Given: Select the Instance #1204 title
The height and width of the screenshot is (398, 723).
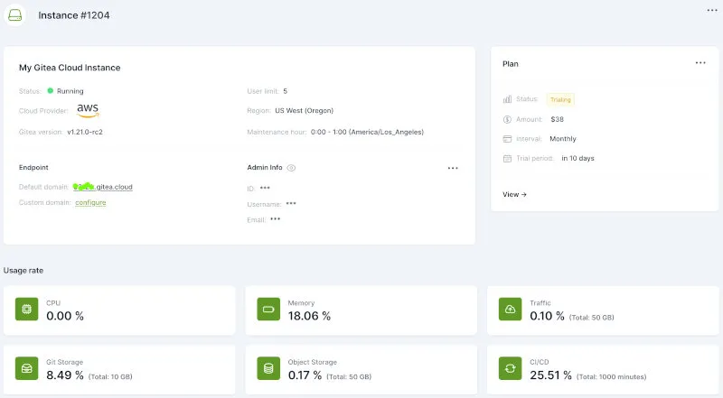Looking at the screenshot, I should 74,15.
